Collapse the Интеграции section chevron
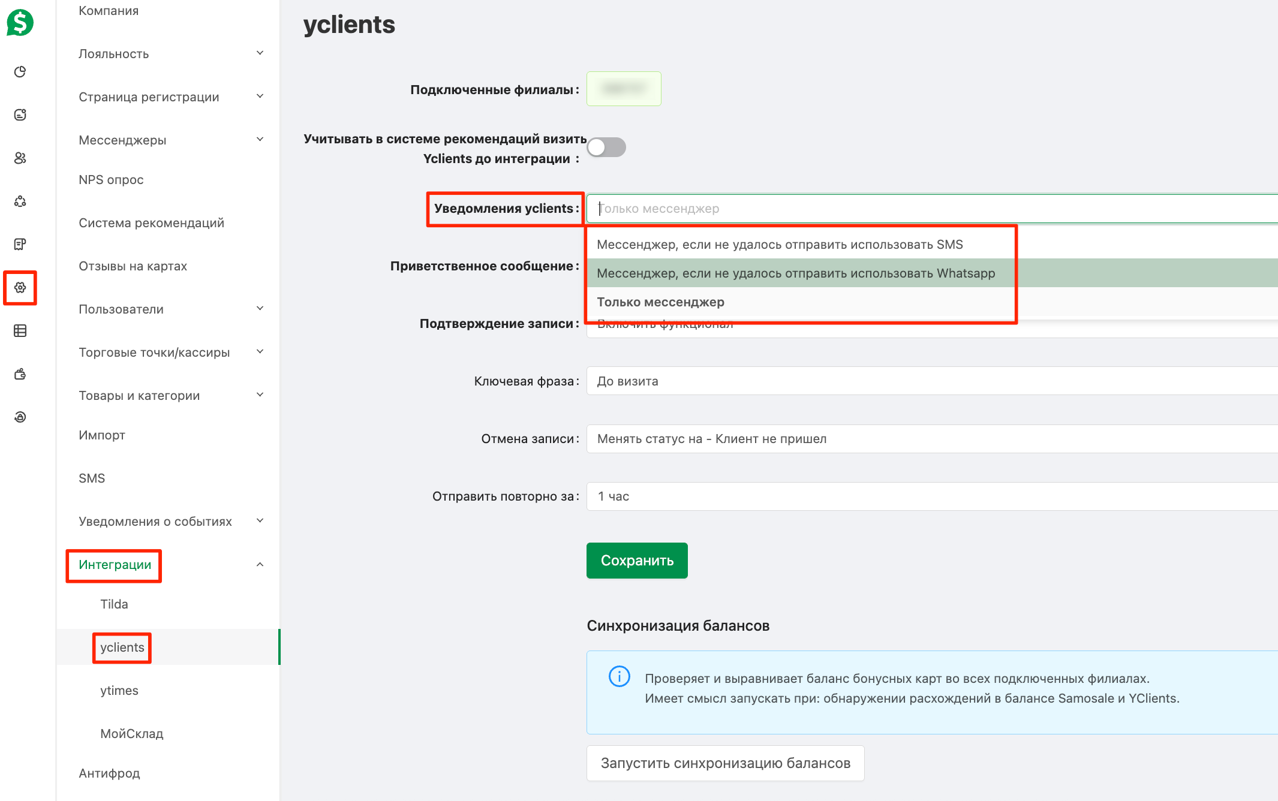The image size is (1278, 801). [260, 565]
